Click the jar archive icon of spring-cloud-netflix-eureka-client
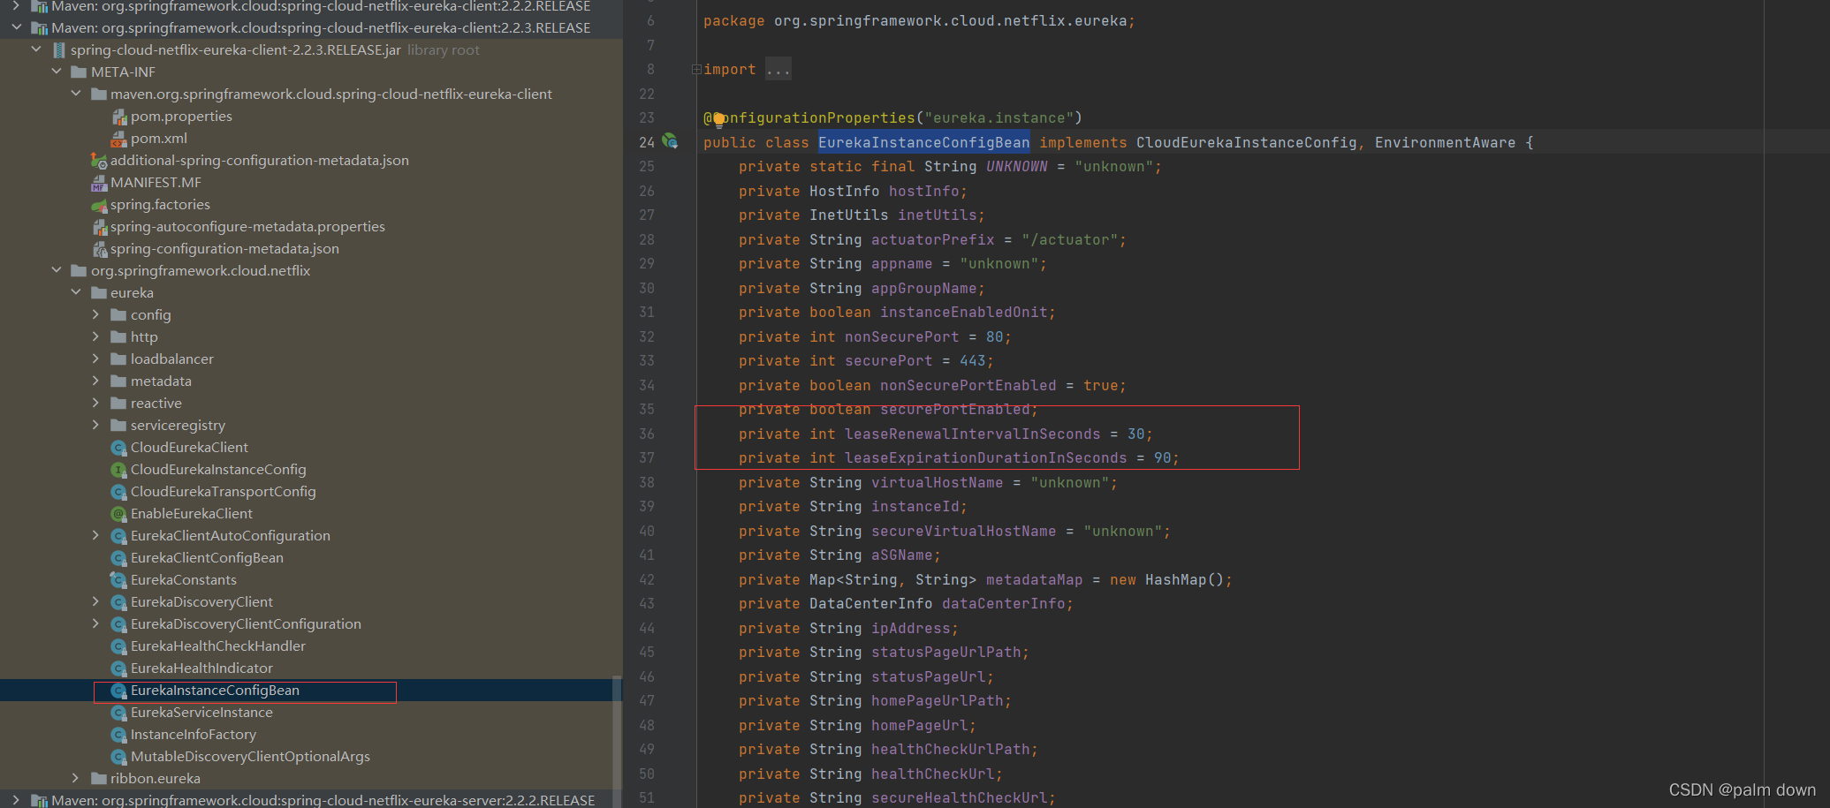The image size is (1830, 808). coord(59,50)
